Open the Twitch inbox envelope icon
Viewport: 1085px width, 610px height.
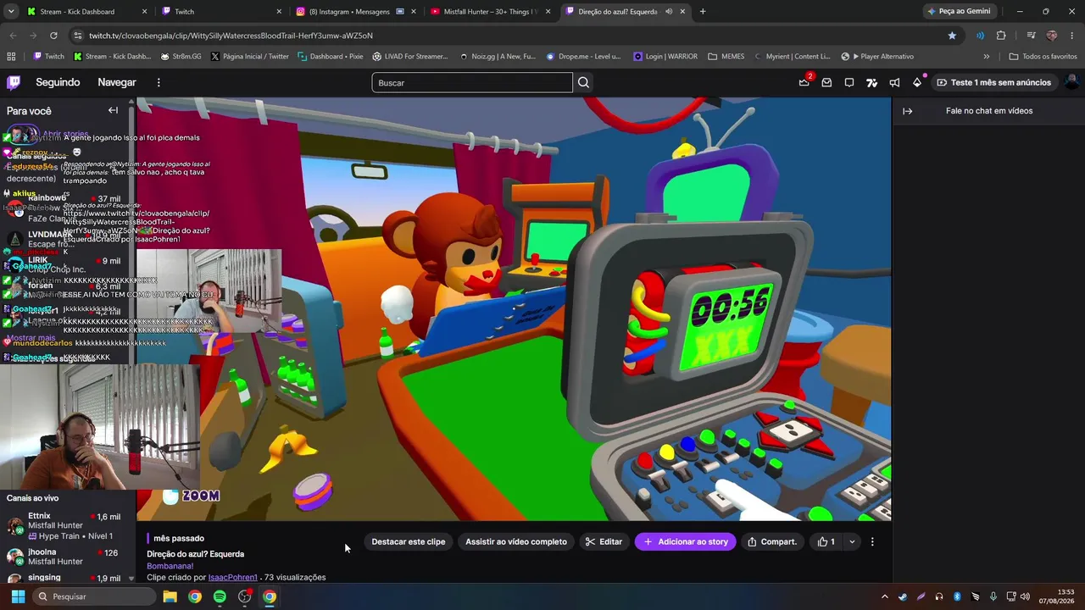[826, 82]
